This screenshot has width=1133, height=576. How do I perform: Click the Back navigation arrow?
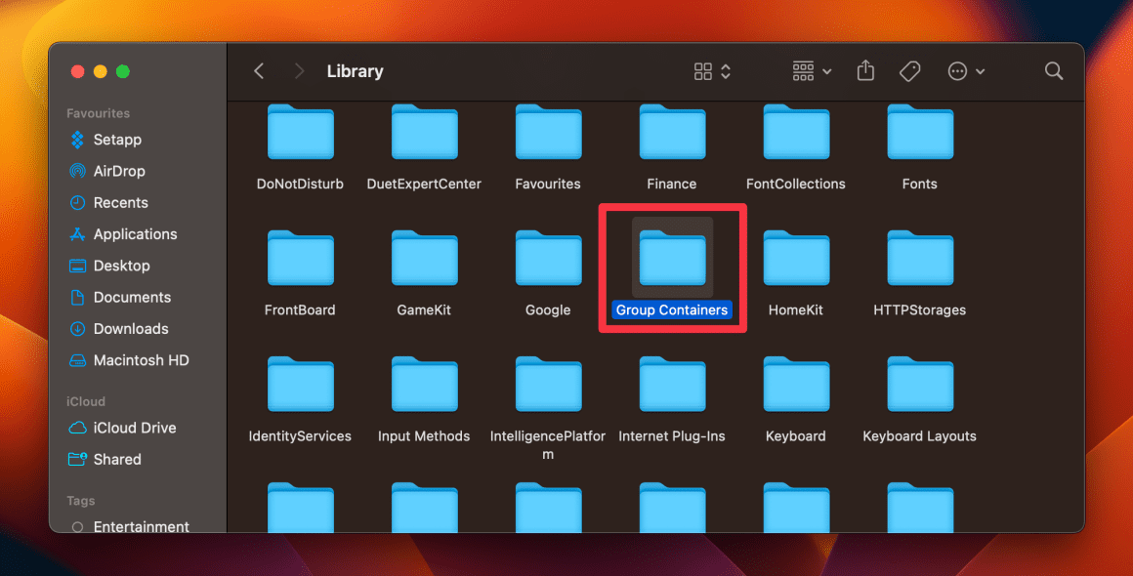click(258, 70)
